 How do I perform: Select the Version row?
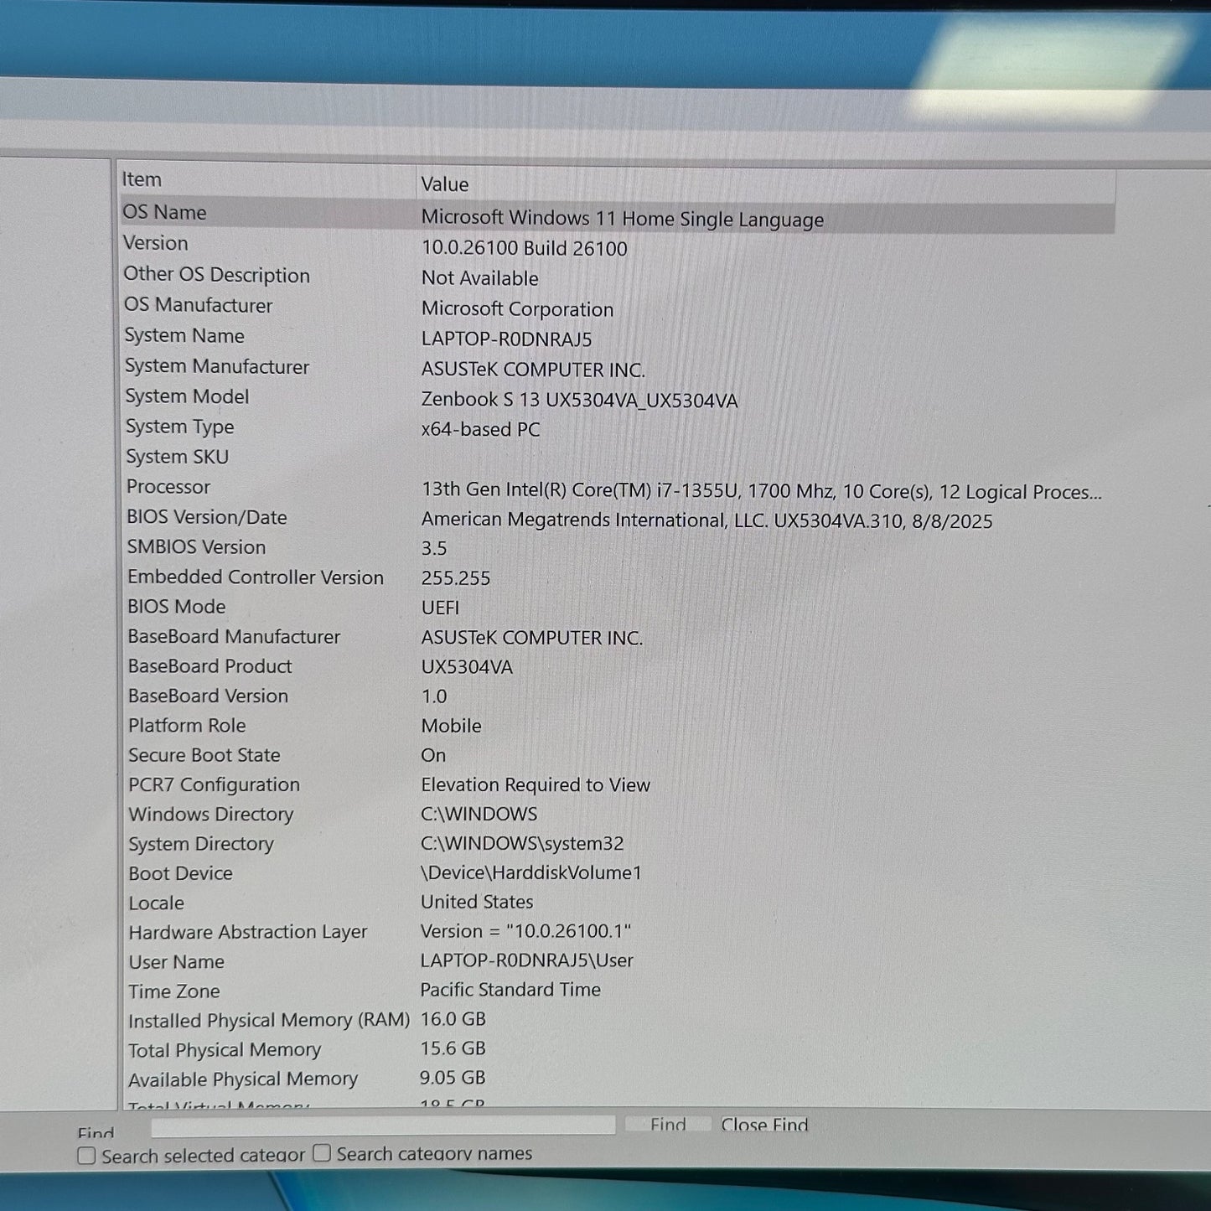(156, 244)
